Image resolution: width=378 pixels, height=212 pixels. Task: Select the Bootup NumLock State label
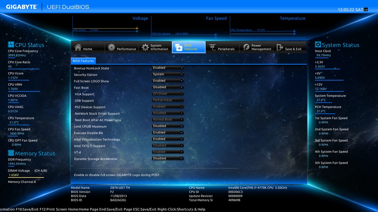click(x=92, y=68)
